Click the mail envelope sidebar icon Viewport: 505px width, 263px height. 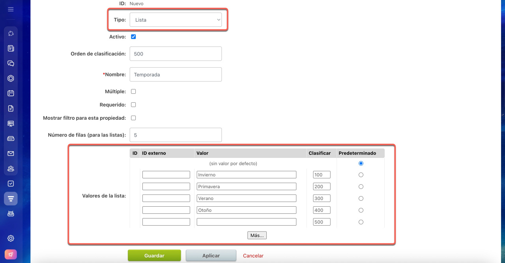(x=11, y=154)
